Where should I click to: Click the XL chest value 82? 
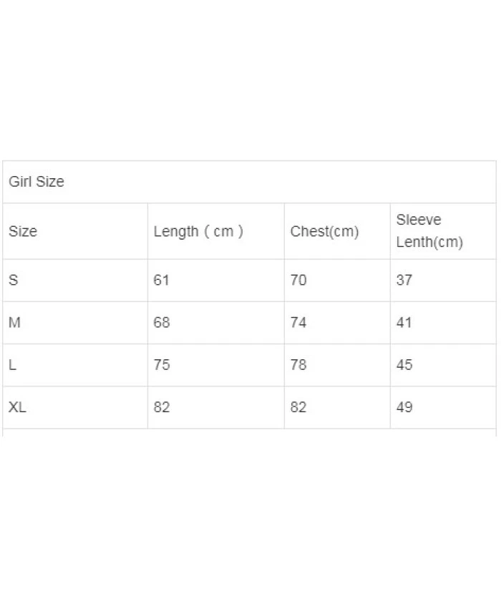pyautogui.click(x=298, y=407)
